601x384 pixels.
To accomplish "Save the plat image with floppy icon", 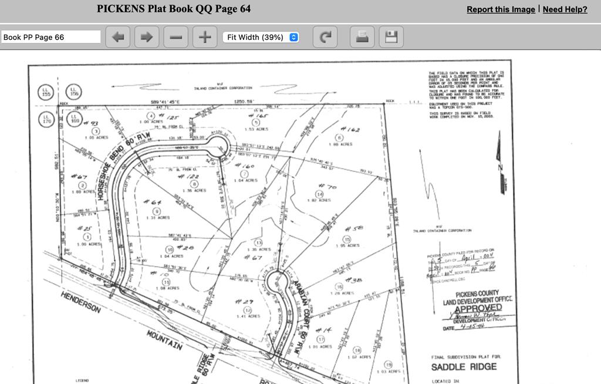I will point(391,37).
